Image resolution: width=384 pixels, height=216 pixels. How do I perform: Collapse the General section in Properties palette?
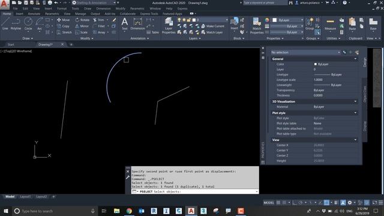[355, 59]
